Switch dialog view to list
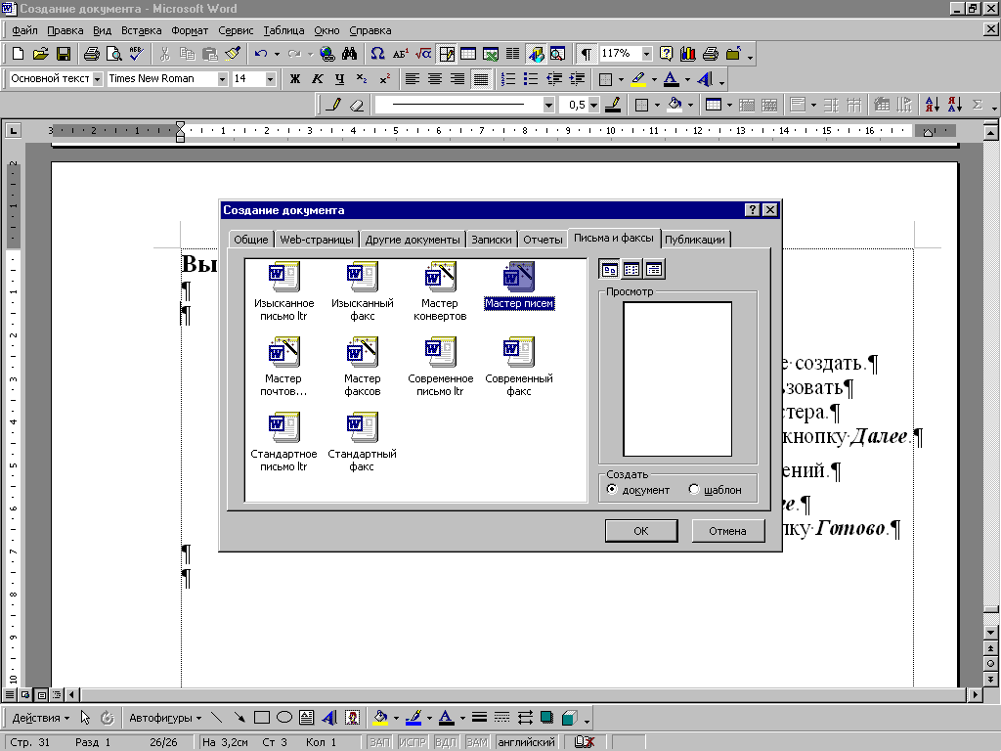The height and width of the screenshot is (751, 1001). pos(631,270)
